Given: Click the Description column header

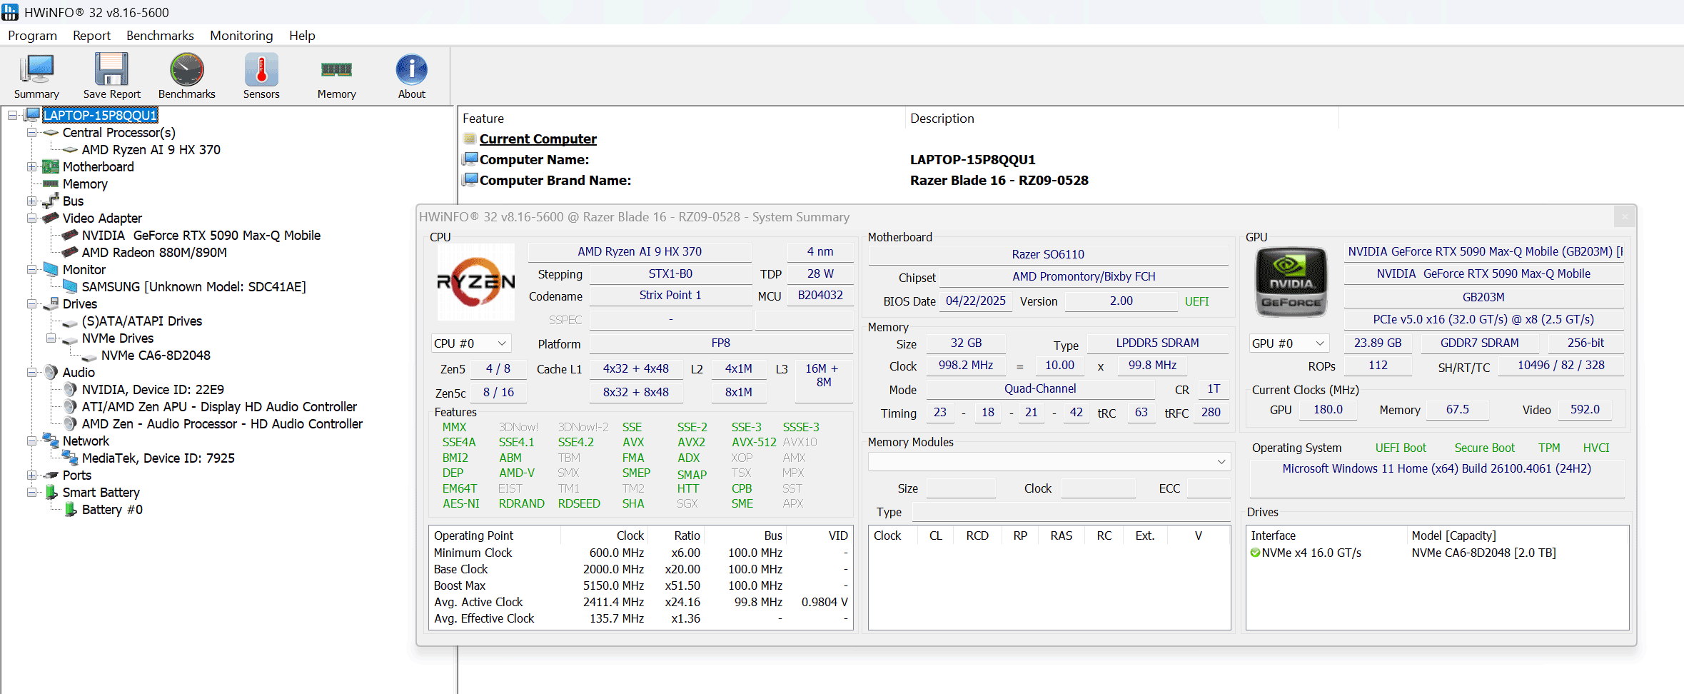Looking at the screenshot, I should (942, 119).
